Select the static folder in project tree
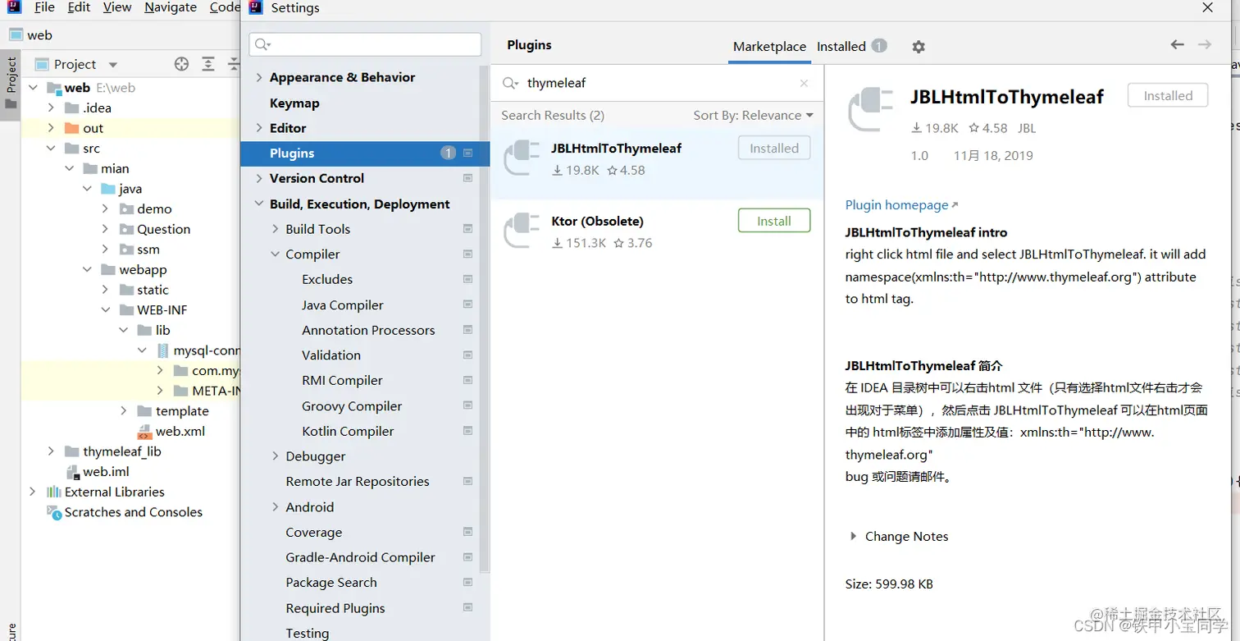The image size is (1240, 641). click(x=153, y=290)
